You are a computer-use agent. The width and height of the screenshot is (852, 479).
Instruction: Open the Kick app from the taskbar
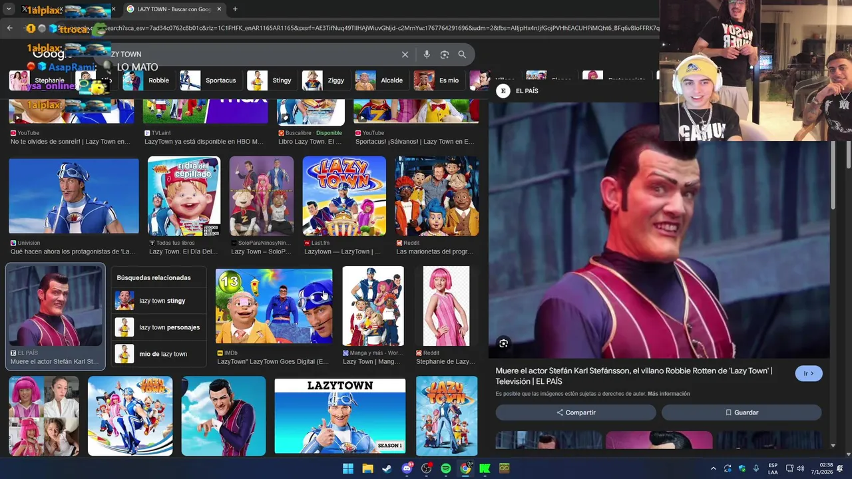pos(485,468)
